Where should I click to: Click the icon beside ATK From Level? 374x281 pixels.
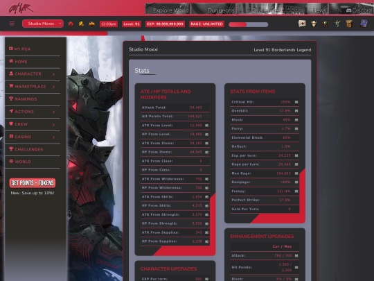pos(207,126)
